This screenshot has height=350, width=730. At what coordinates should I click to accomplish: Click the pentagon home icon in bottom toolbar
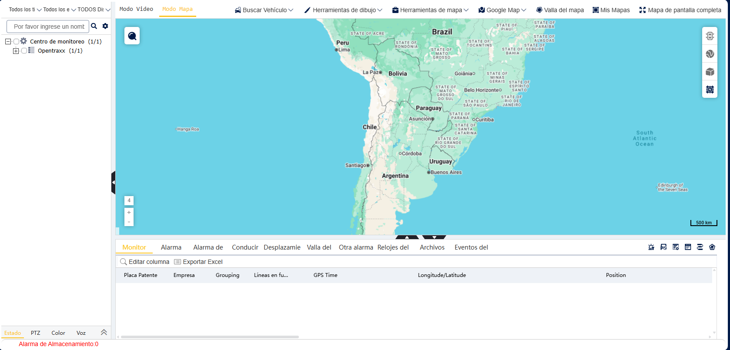pos(712,247)
